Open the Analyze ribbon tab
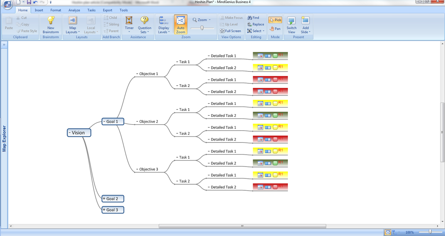 [74, 10]
